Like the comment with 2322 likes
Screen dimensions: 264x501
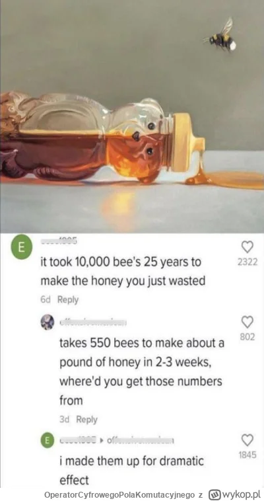click(x=247, y=247)
